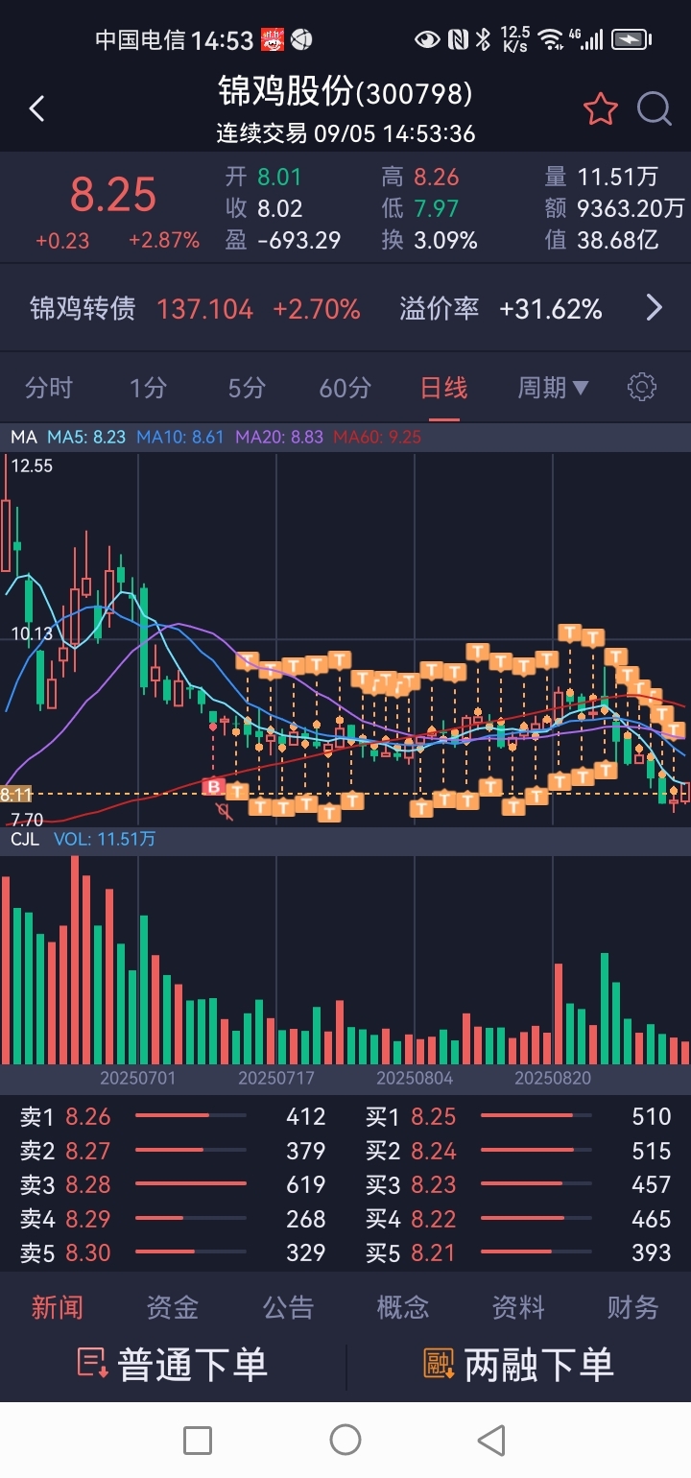Open the 公告 announcements tab

[288, 1307]
